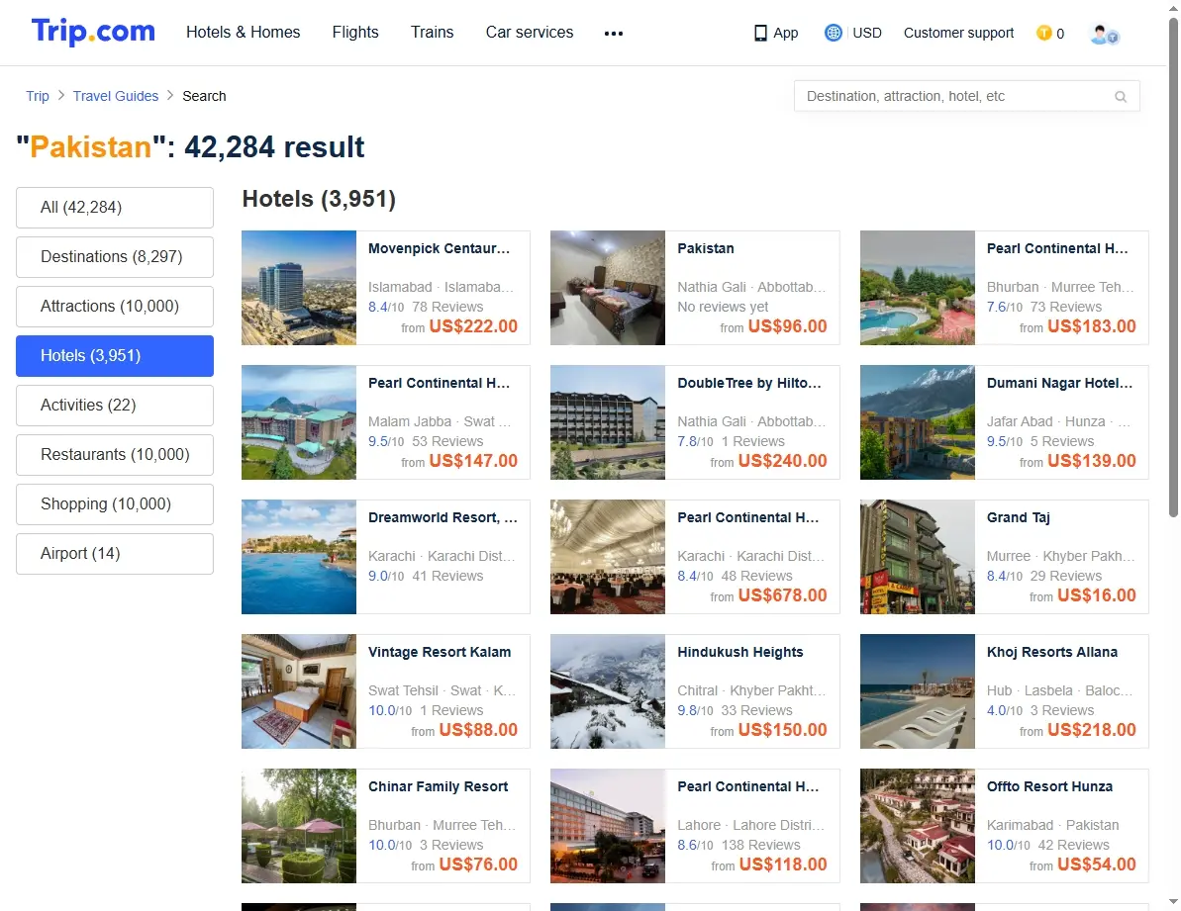This screenshot has width=1181, height=911.
Task: Focus the destination search field
Action: (x=966, y=96)
